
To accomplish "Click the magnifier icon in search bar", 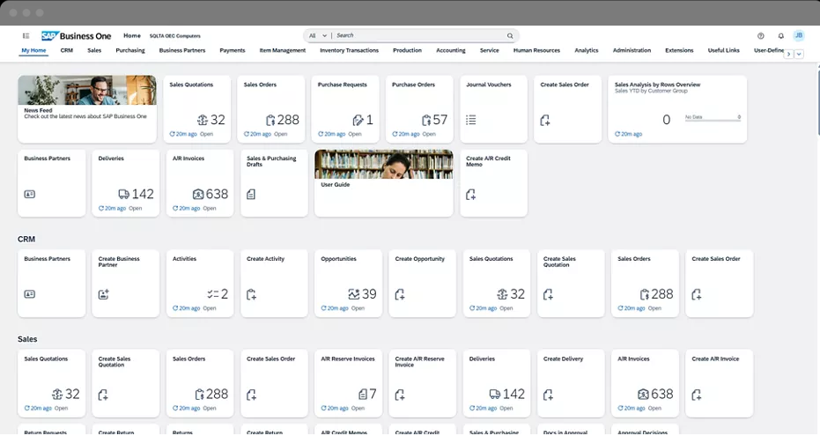I will point(510,36).
